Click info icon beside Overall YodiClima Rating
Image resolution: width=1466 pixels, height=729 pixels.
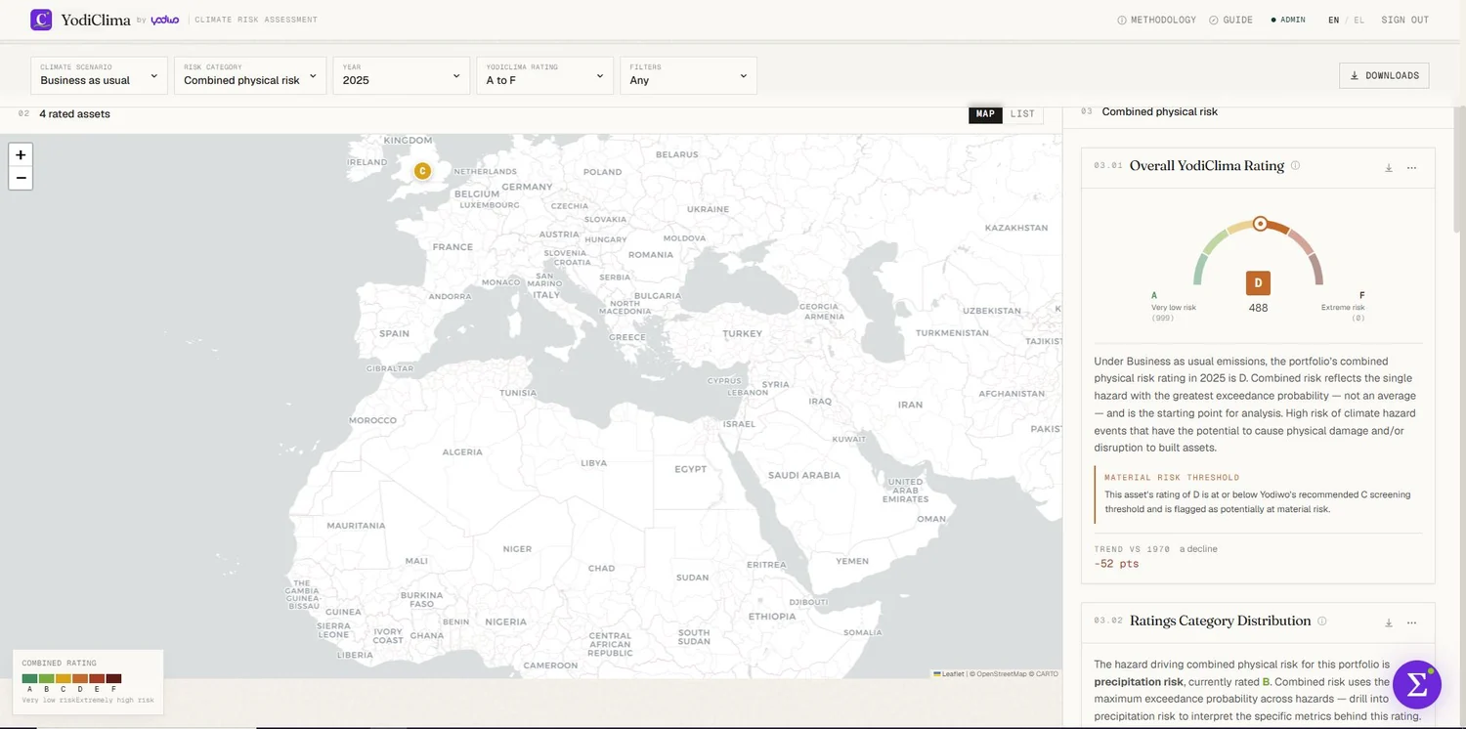click(x=1295, y=165)
